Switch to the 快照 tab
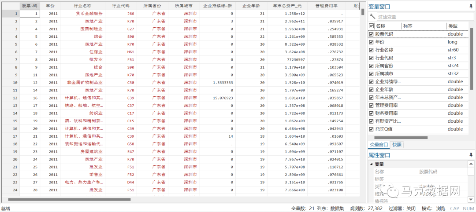476x212 pixels. [397, 145]
